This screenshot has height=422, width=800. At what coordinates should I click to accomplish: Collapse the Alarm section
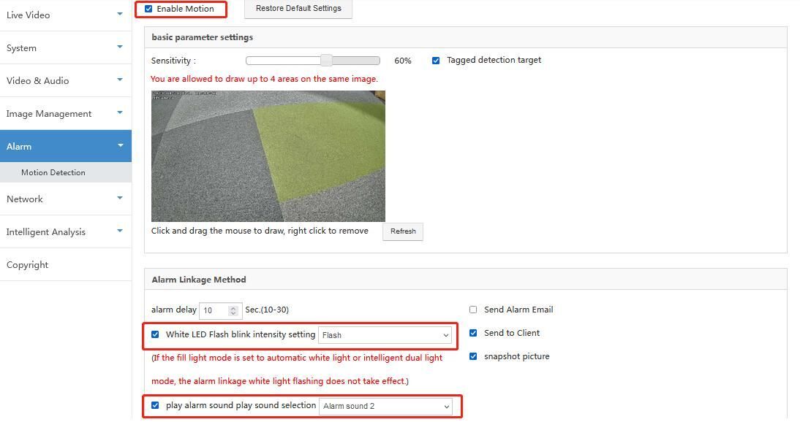click(x=120, y=146)
